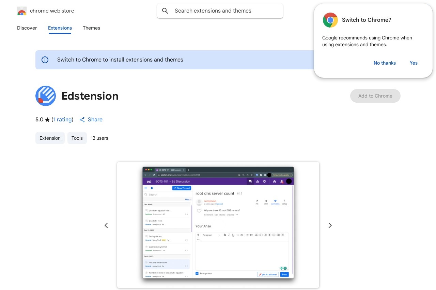
Task: Click the 5.0 rating value
Action: (x=40, y=120)
